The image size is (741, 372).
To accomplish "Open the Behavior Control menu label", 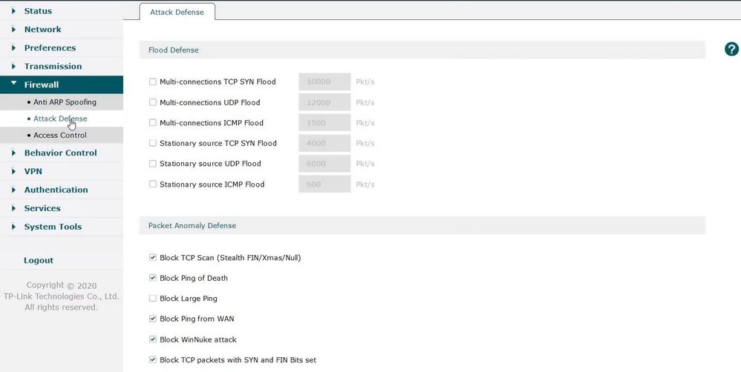I will point(60,153).
